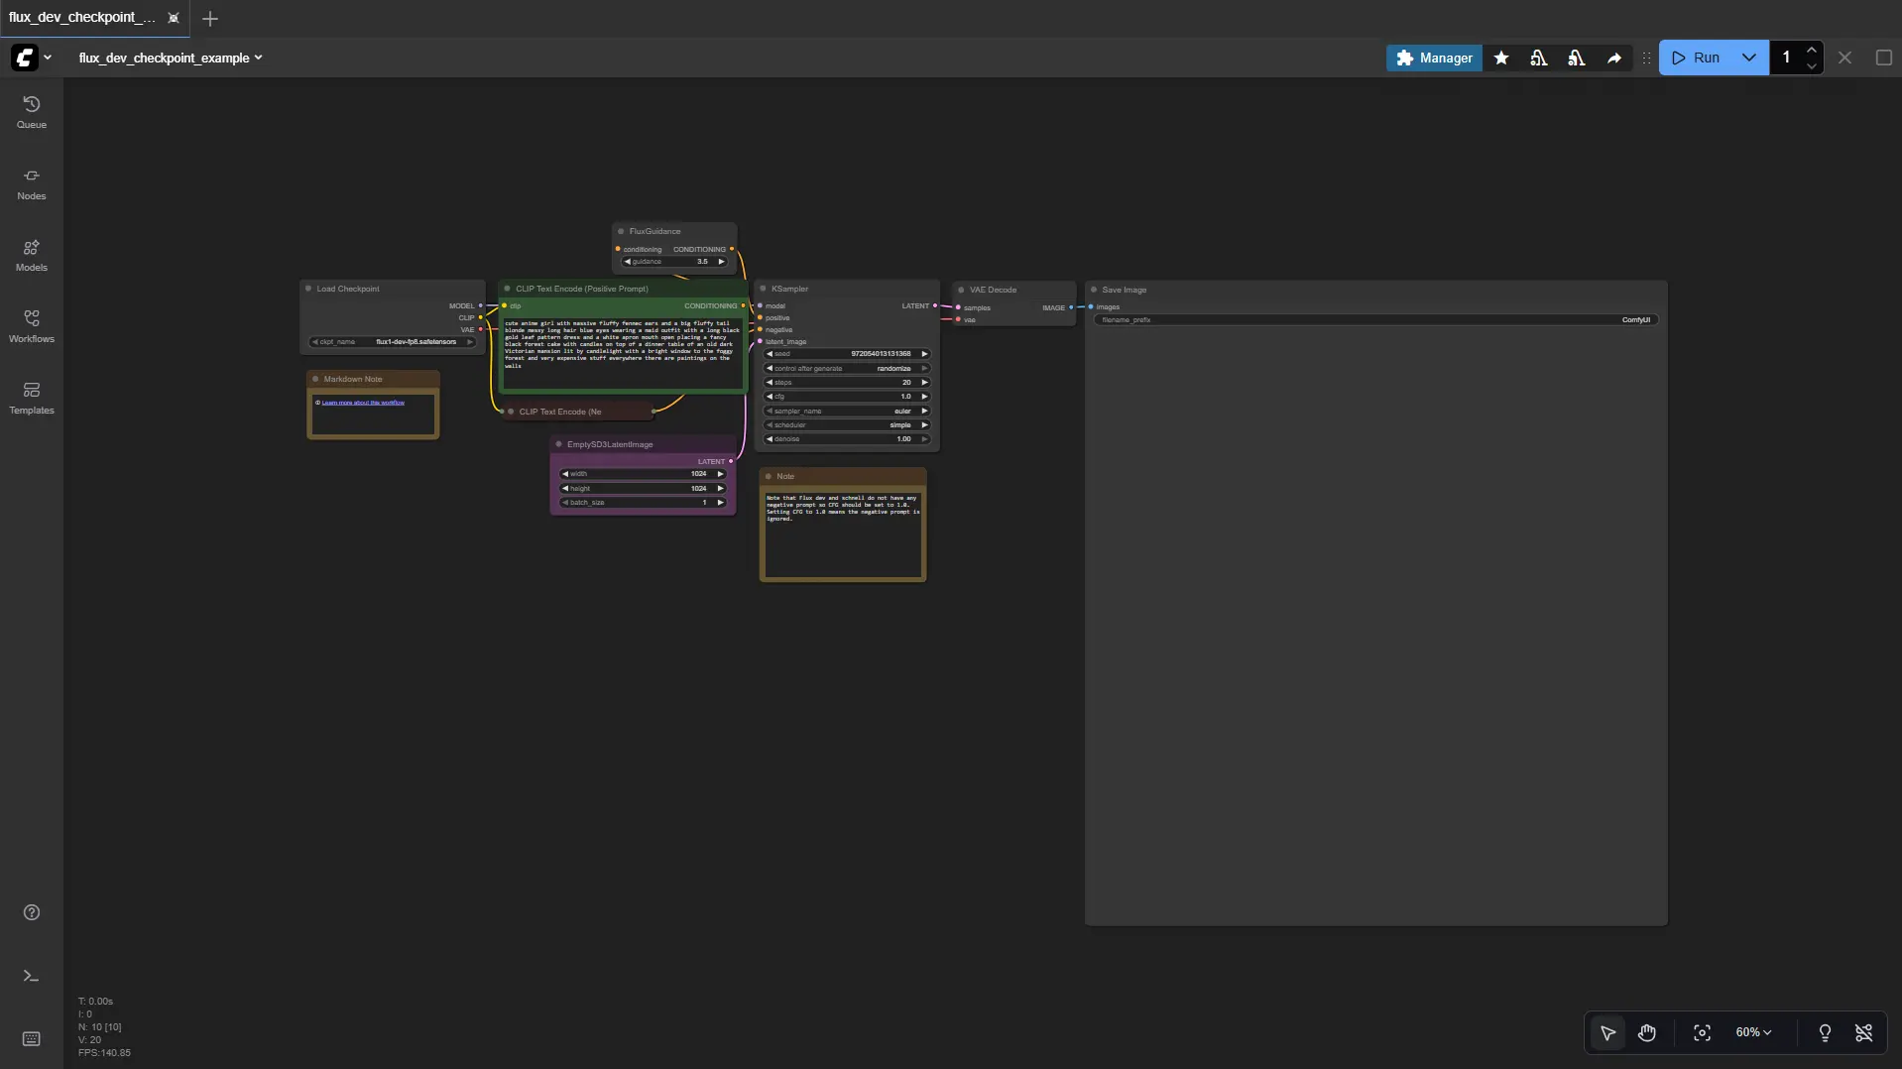The height and width of the screenshot is (1069, 1902).
Task: Click the star icon in top toolbar
Action: point(1501,58)
